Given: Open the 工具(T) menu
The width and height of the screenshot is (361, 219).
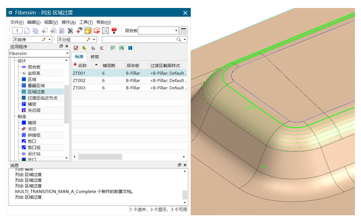Looking at the screenshot, I should tap(86, 22).
